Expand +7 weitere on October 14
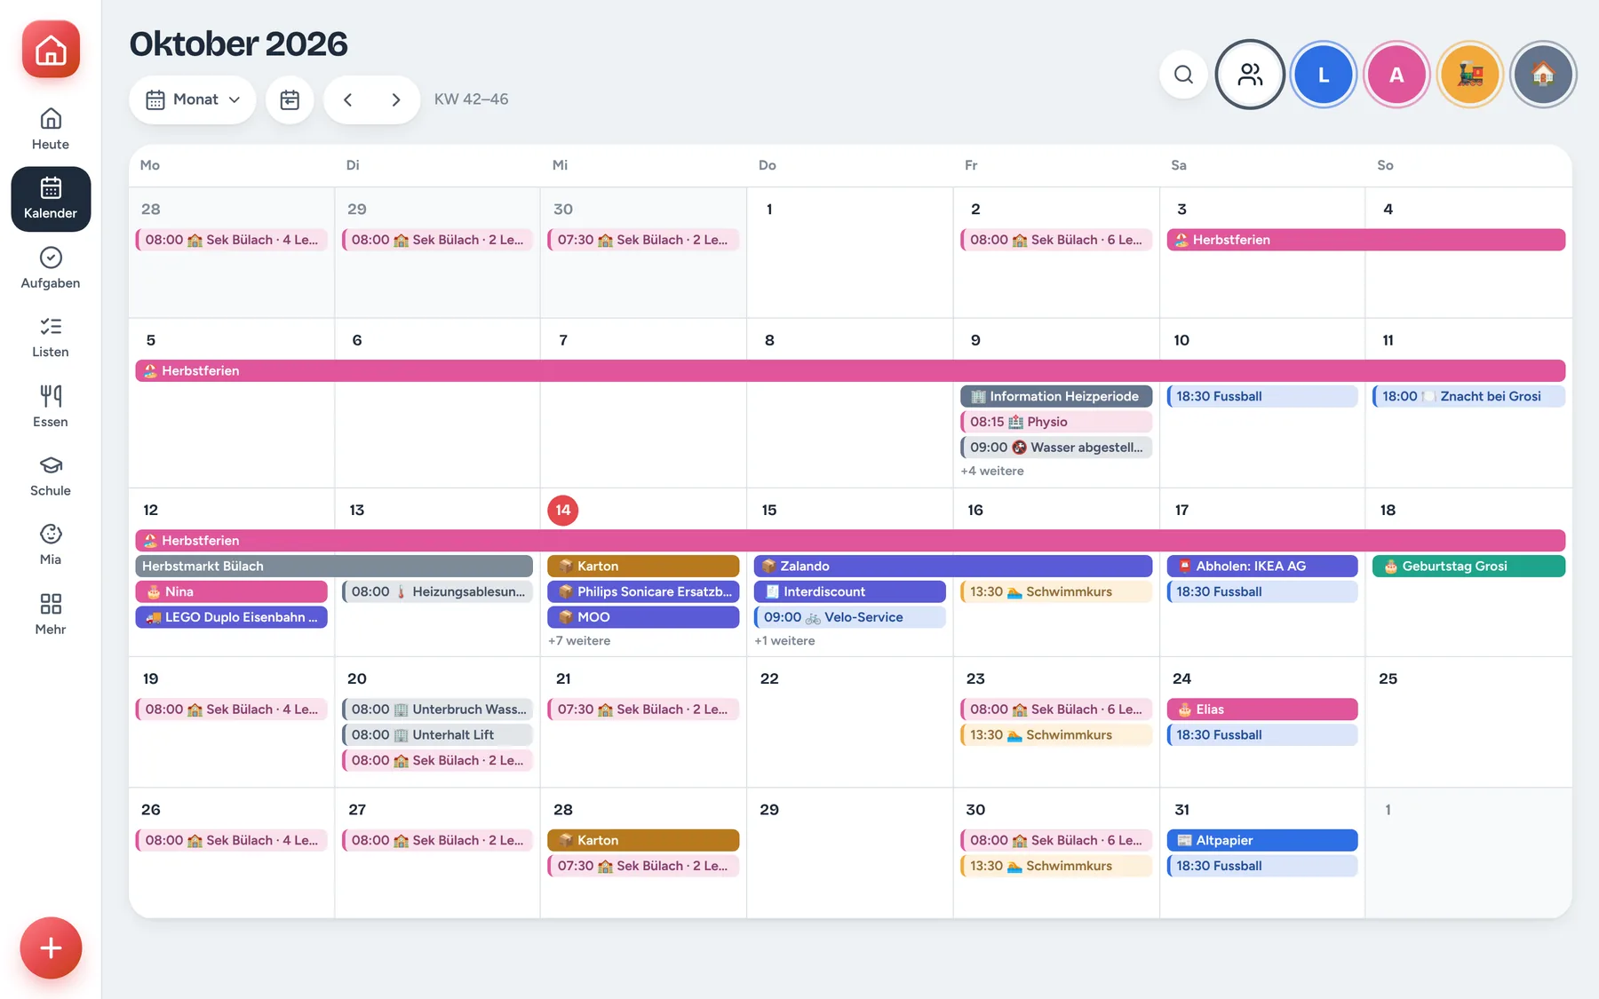The height and width of the screenshot is (999, 1599). point(579,640)
